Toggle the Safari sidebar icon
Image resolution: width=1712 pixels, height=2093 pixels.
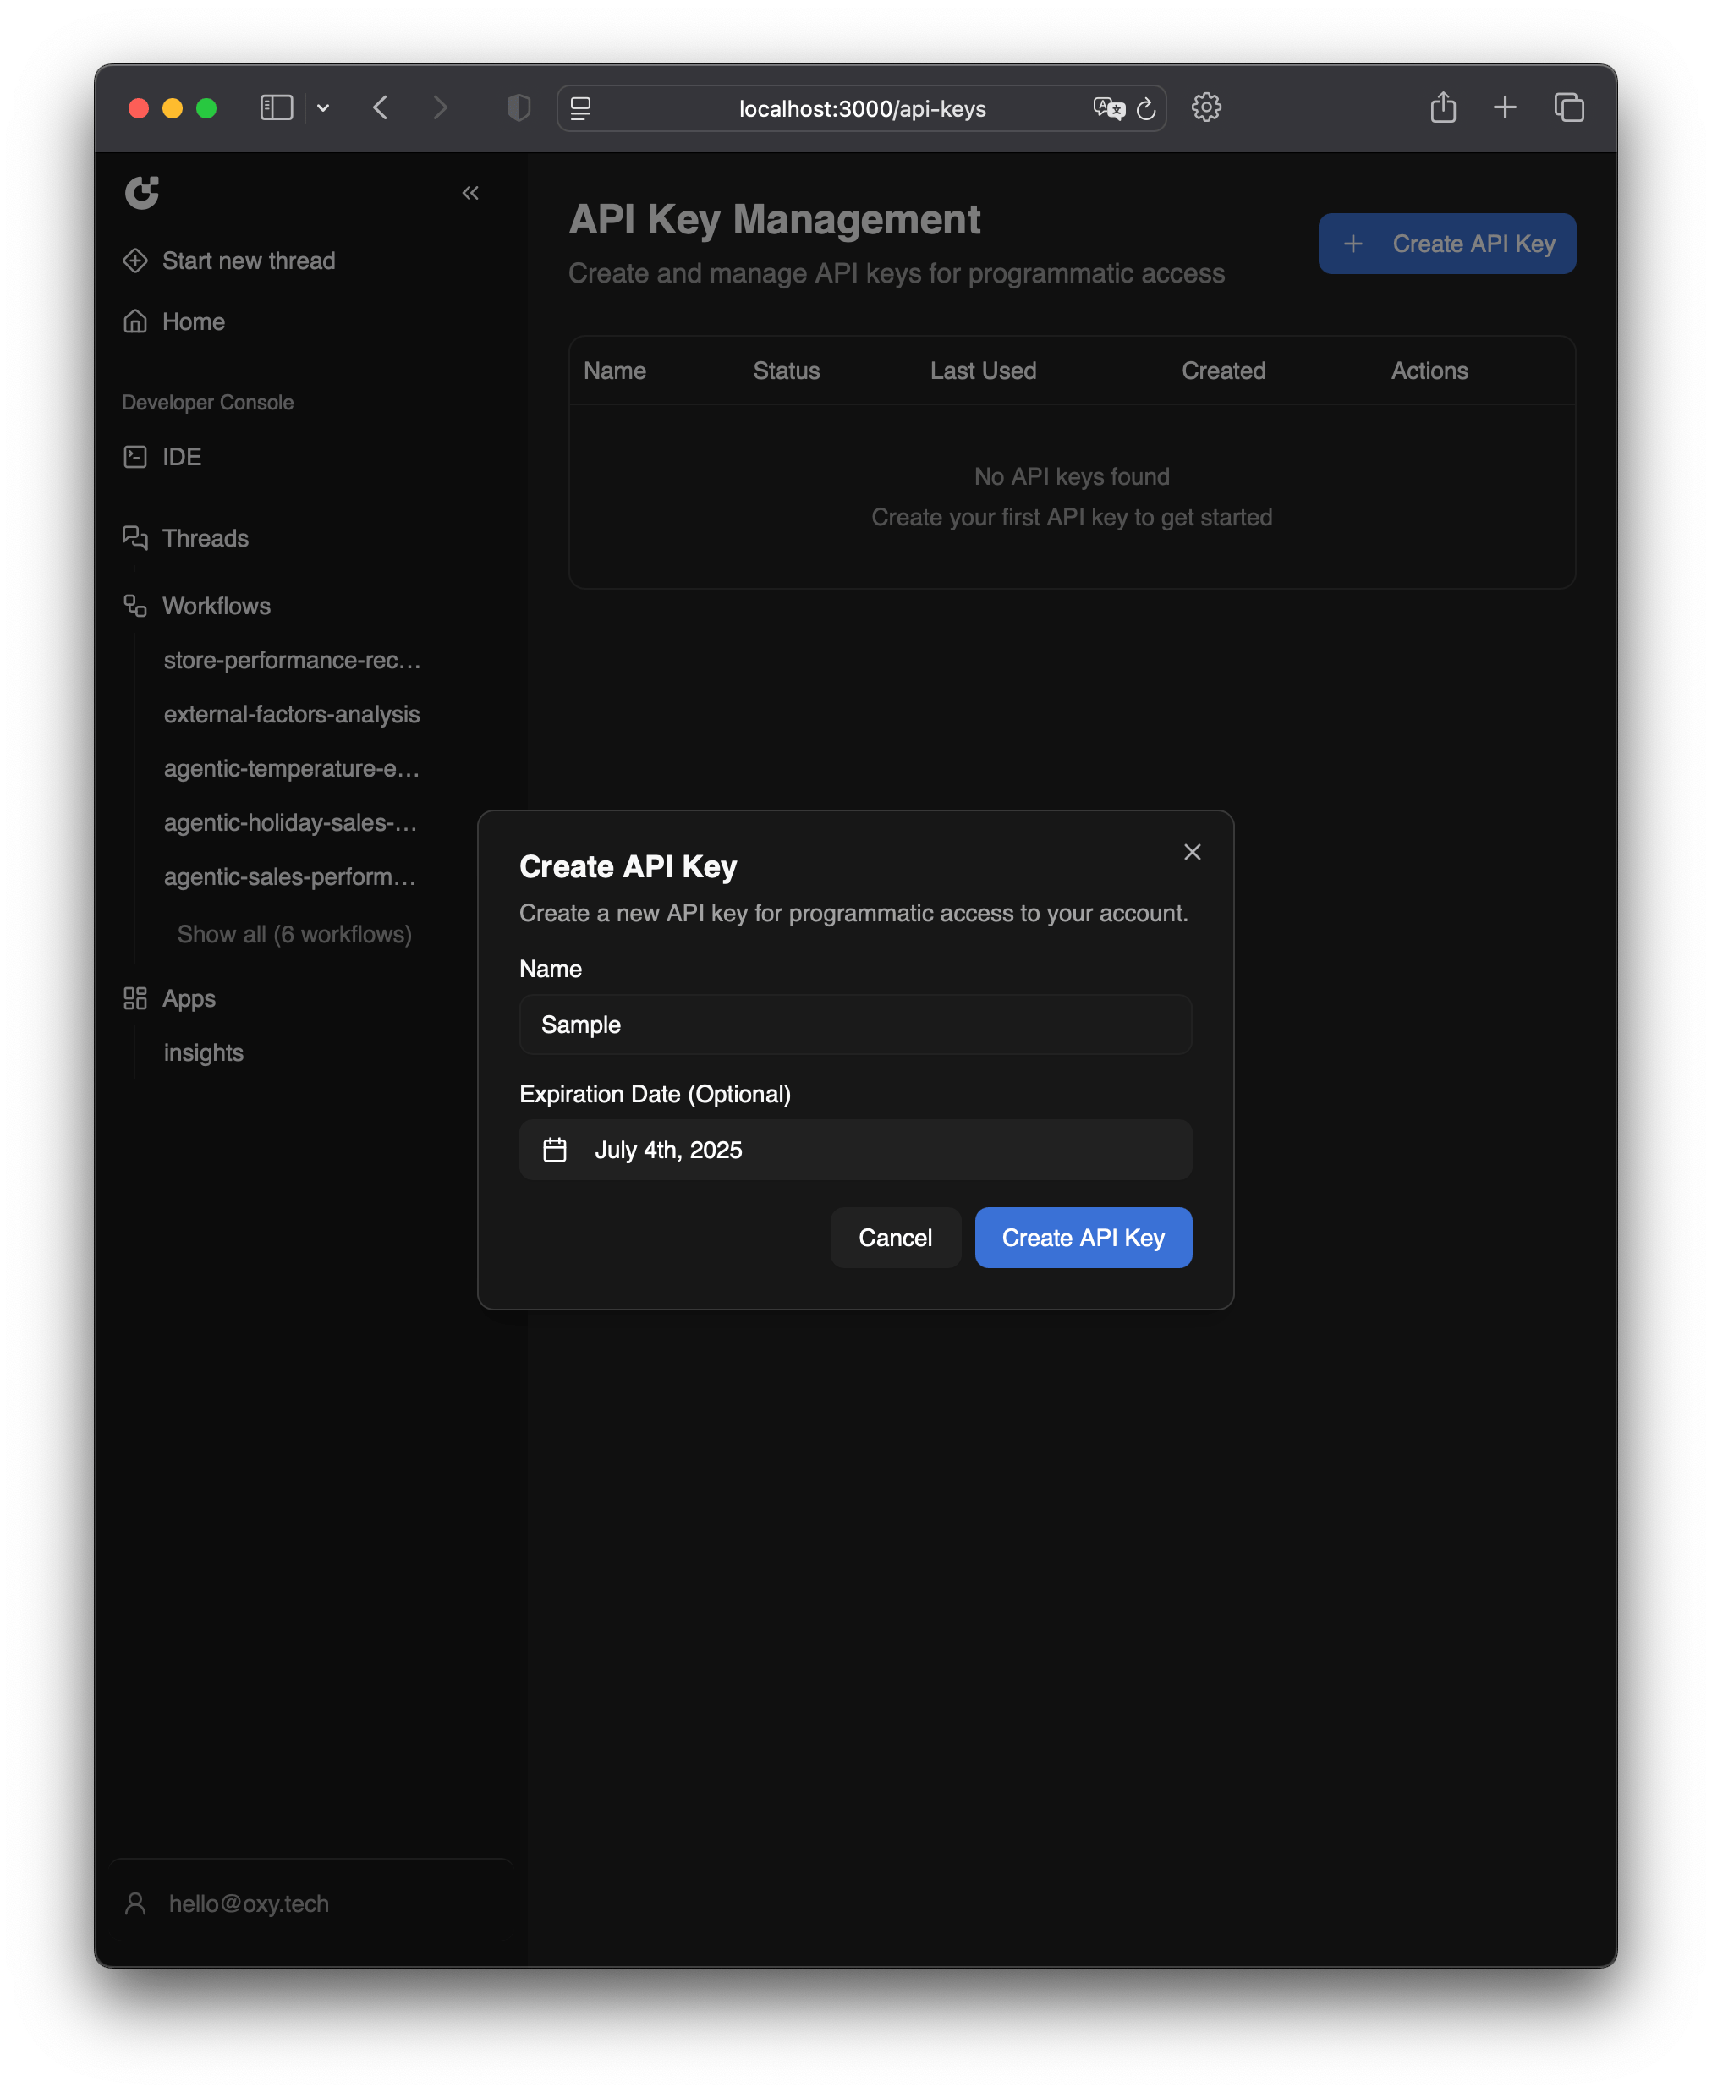(276, 107)
